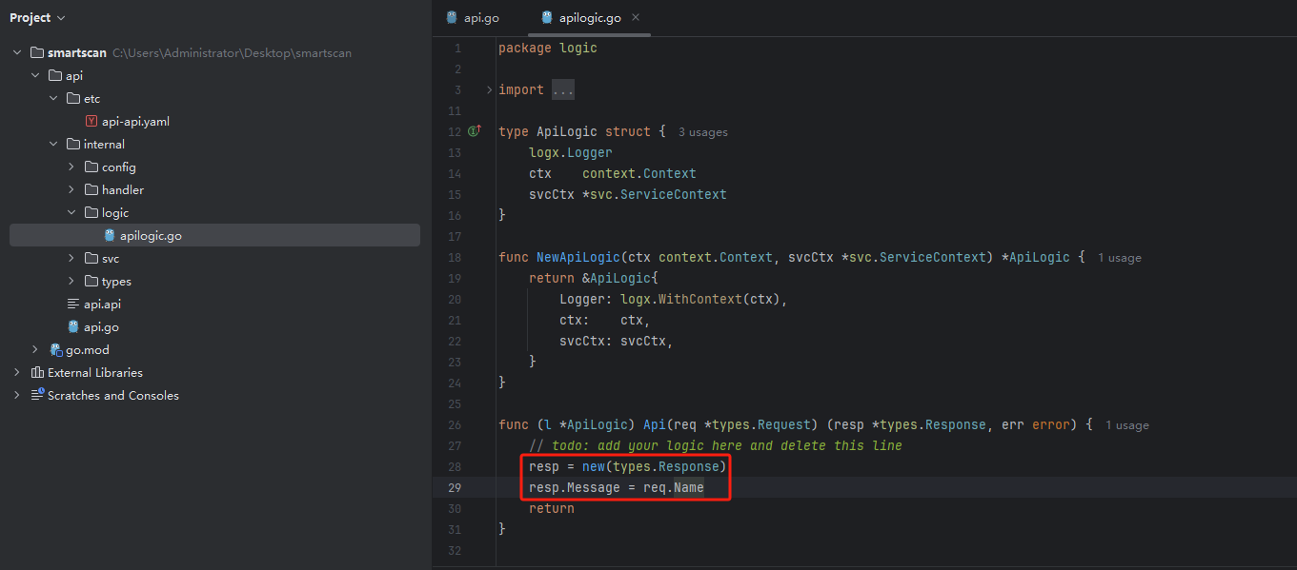Click the folded '...' import placeholder
Image resolution: width=1297 pixels, height=570 pixels.
point(563,90)
